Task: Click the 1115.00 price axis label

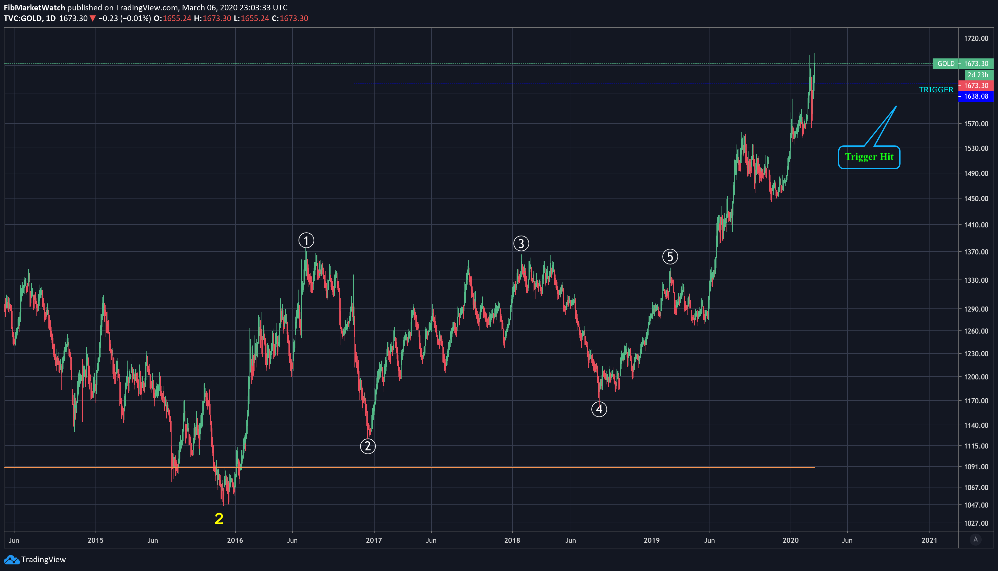Action: pyautogui.click(x=976, y=446)
